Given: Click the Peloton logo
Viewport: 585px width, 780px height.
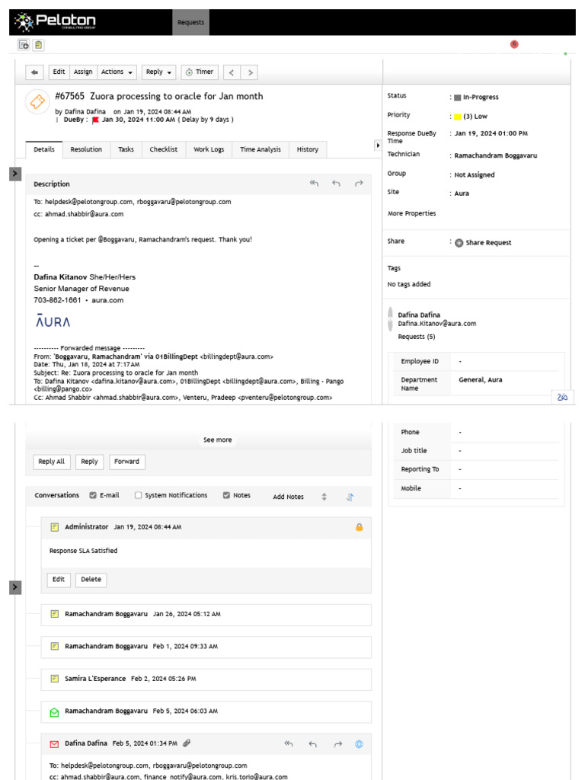Looking at the screenshot, I should [55, 21].
